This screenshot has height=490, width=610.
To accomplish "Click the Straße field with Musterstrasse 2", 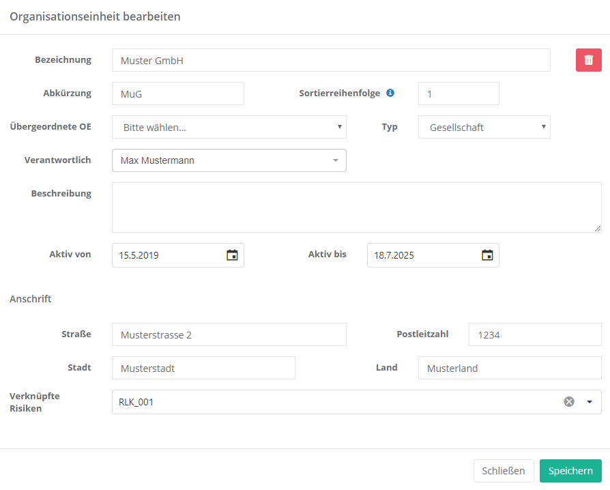I will click(x=229, y=334).
